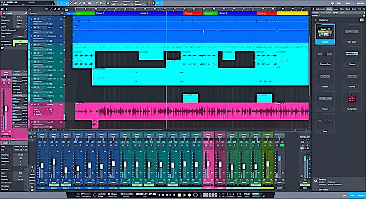Click the Start page button
366x199 pixels.
click(339, 3)
